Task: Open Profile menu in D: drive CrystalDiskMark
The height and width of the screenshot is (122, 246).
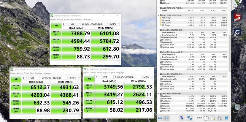Action: 26,73
